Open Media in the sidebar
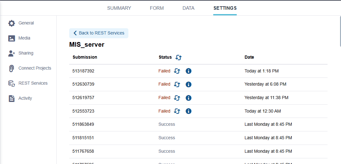The image size is (341, 164). point(24,38)
